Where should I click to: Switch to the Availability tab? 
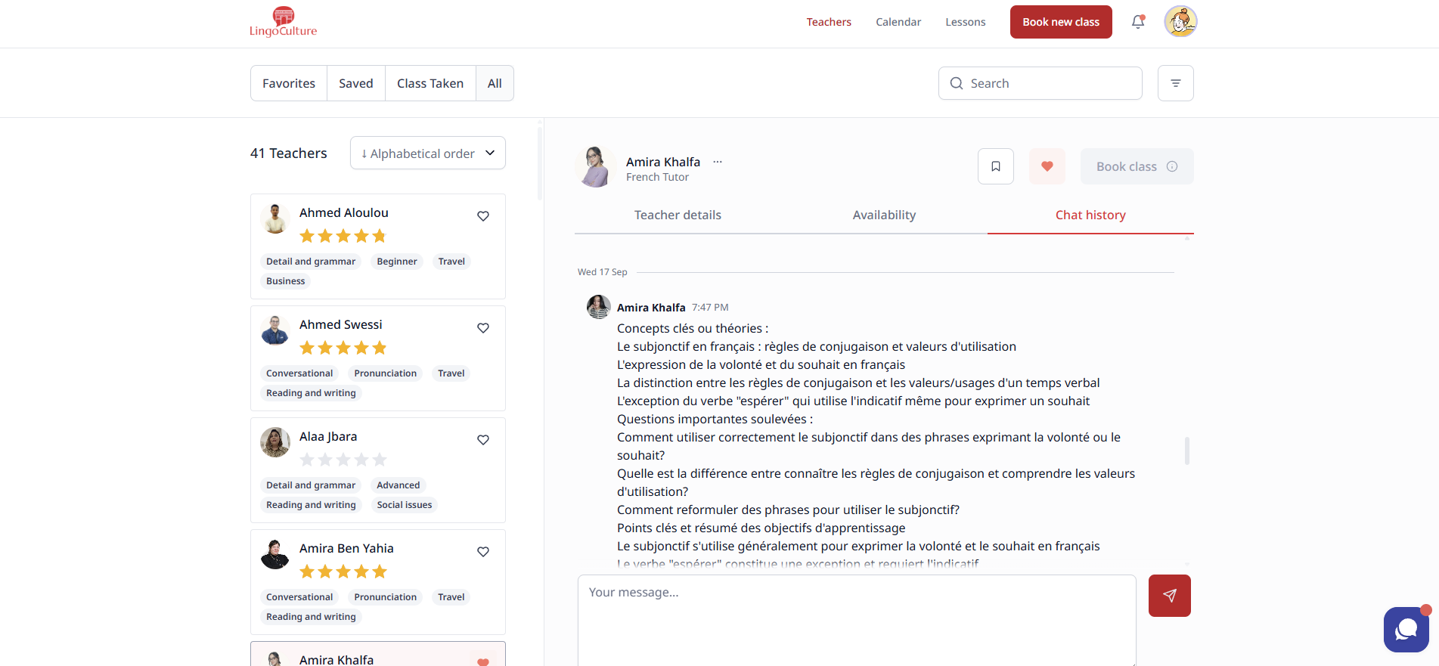coord(884,215)
